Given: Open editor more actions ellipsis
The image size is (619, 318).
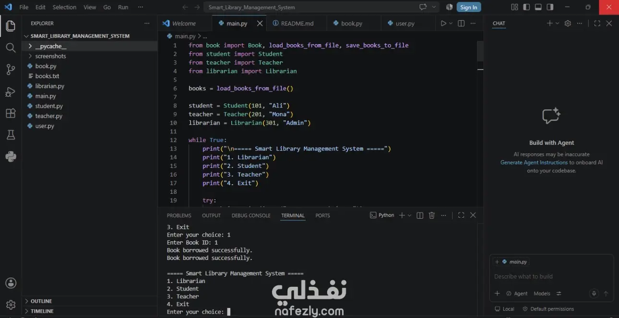Looking at the screenshot, I should 474,23.
